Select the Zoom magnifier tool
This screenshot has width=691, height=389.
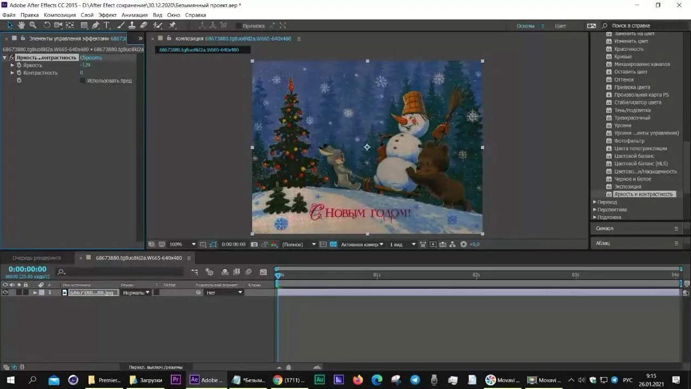[33, 25]
